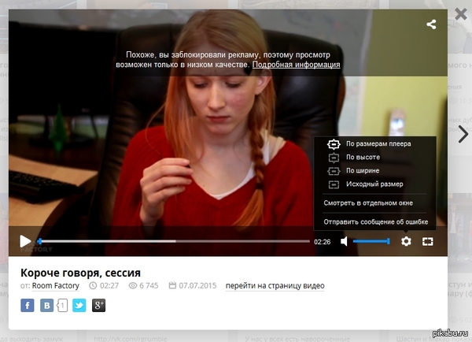Adjust the volume slider
This screenshot has height=342, width=472.
point(371,241)
